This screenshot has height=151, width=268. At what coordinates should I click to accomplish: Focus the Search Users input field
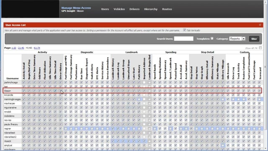click(x=183, y=39)
